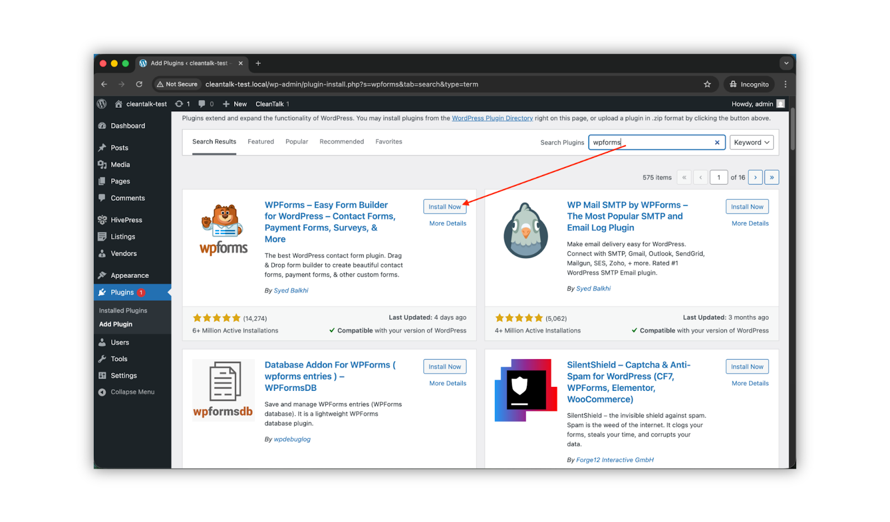The image size is (890, 522).
Task: Click the browser reload page icon
Action: click(x=139, y=84)
